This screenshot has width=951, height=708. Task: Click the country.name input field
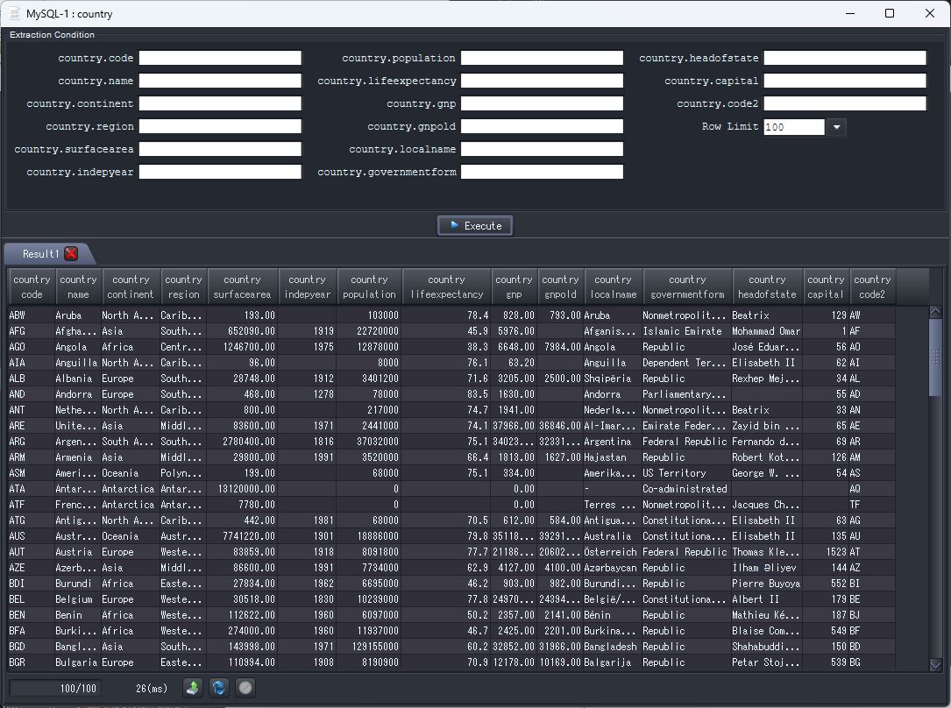tap(220, 81)
